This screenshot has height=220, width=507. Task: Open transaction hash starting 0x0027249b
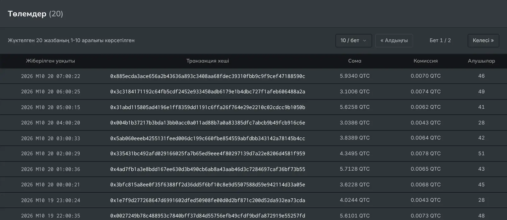tap(208, 216)
